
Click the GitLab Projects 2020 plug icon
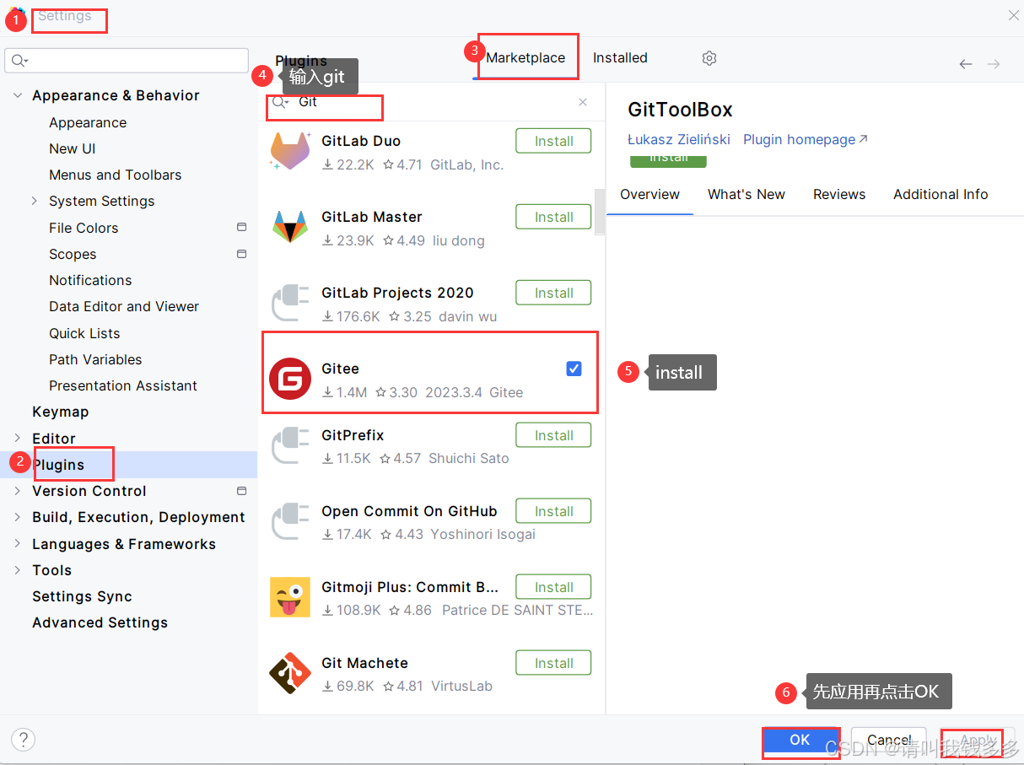(x=290, y=304)
